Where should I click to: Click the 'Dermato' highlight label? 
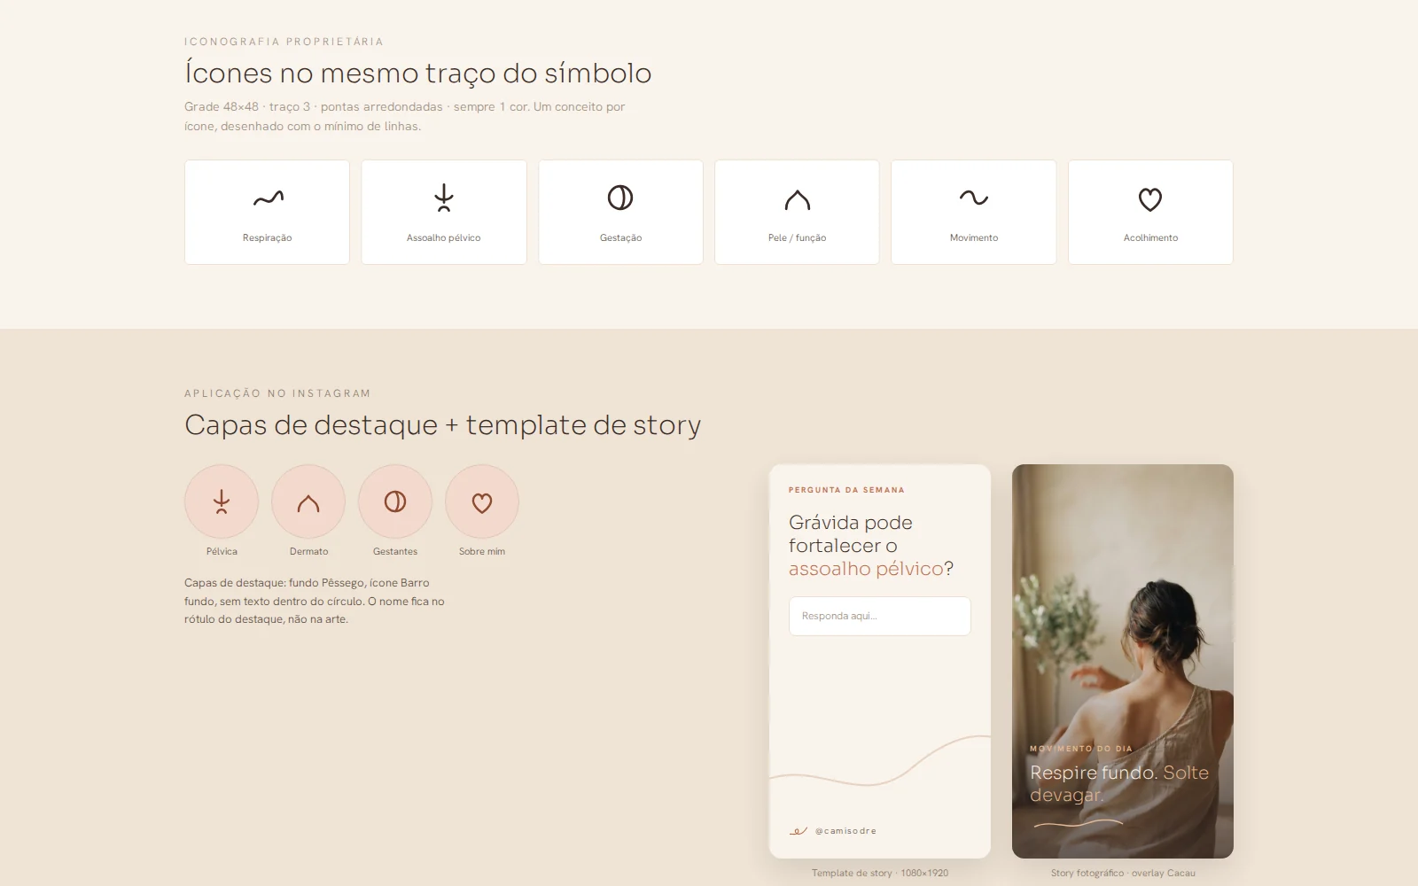(308, 551)
